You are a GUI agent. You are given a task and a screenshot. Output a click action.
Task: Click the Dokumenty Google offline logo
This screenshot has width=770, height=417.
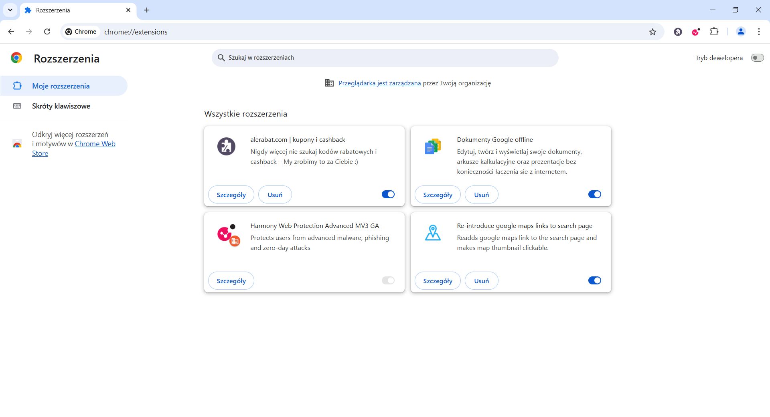[x=433, y=146]
